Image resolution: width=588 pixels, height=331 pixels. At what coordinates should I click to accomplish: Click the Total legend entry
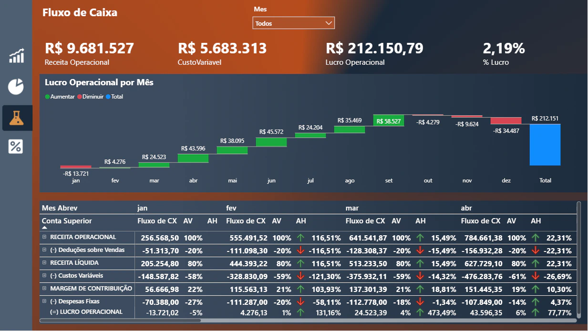(114, 97)
